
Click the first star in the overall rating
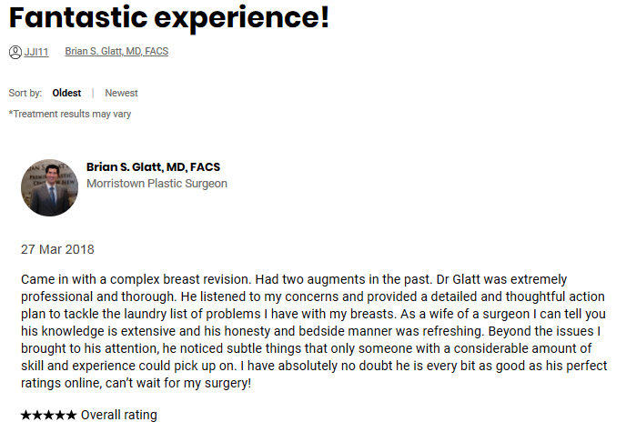[x=25, y=416]
